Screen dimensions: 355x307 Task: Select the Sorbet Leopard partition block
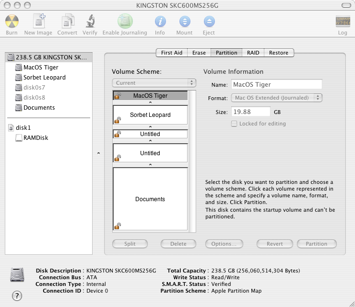[150, 115]
